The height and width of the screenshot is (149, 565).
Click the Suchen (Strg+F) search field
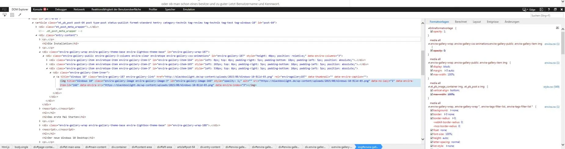click(x=546, y=16)
